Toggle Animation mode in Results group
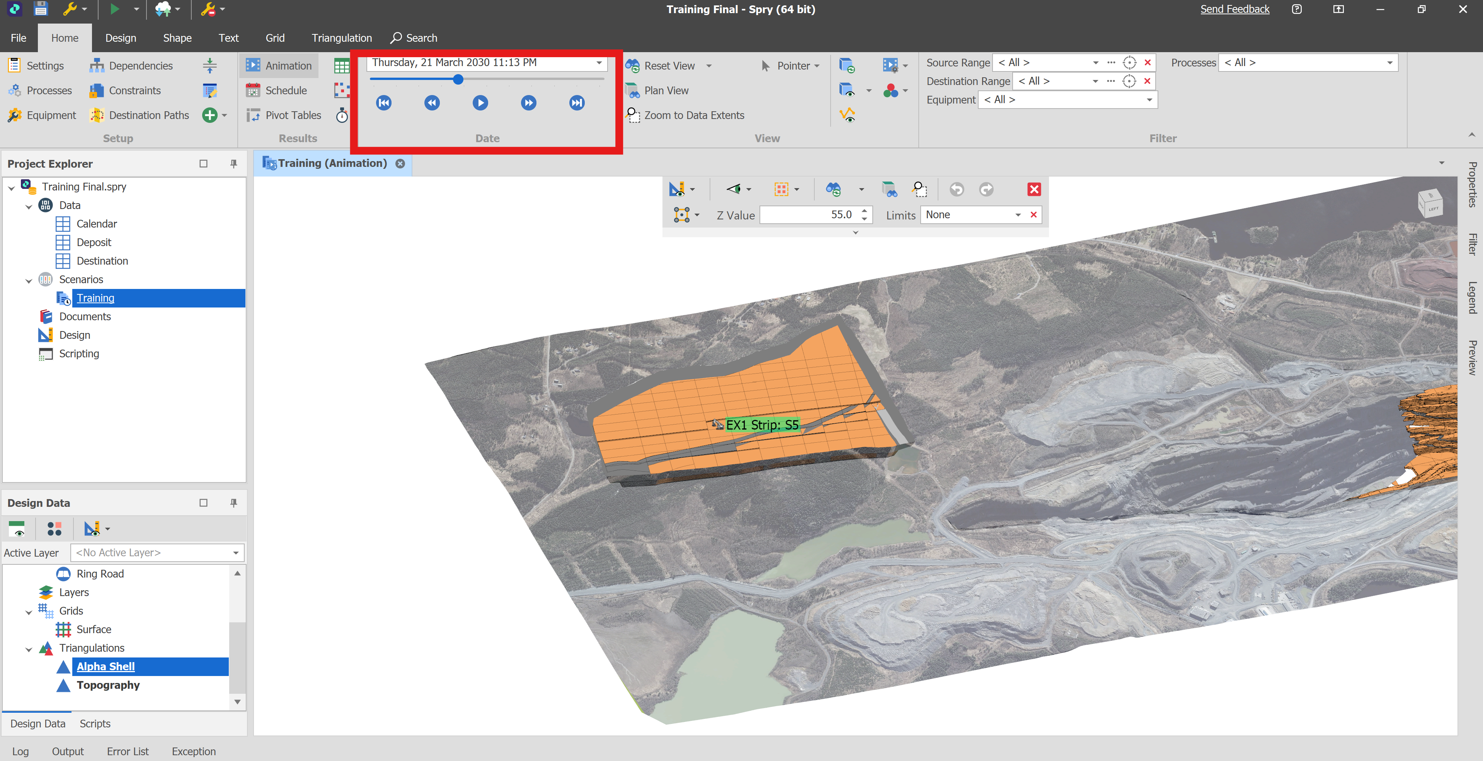The height and width of the screenshot is (761, 1483). coord(288,65)
